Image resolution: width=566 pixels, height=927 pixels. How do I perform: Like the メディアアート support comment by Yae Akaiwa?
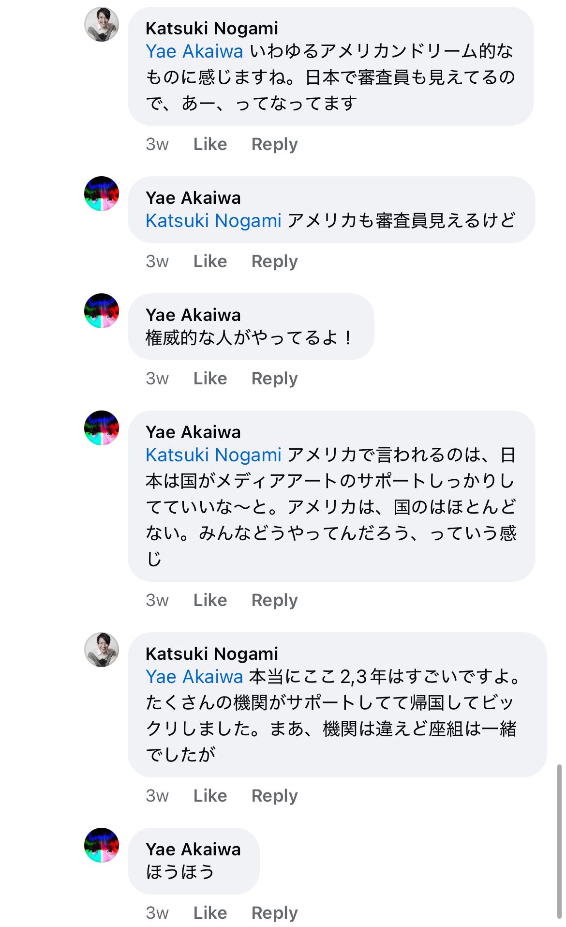(x=210, y=600)
